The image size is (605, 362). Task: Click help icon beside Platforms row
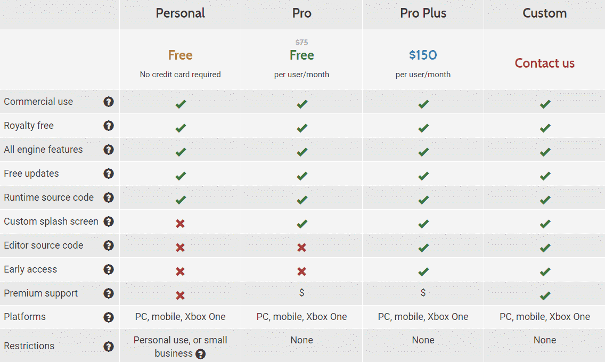(x=109, y=317)
